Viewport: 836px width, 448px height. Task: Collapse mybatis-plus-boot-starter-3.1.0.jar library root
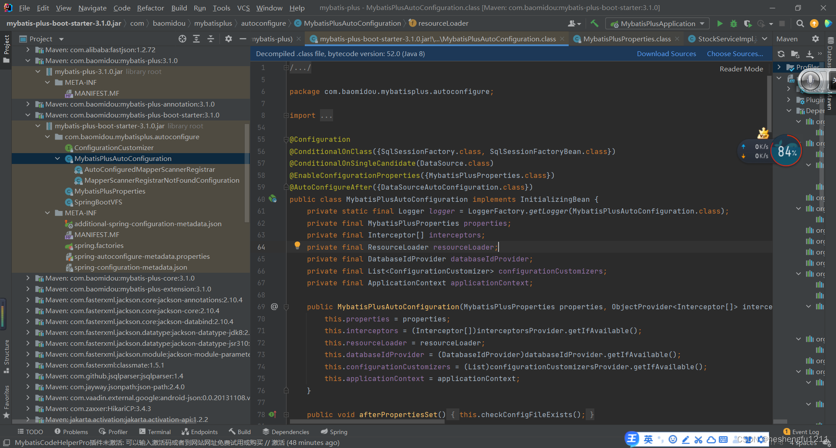tap(38, 126)
